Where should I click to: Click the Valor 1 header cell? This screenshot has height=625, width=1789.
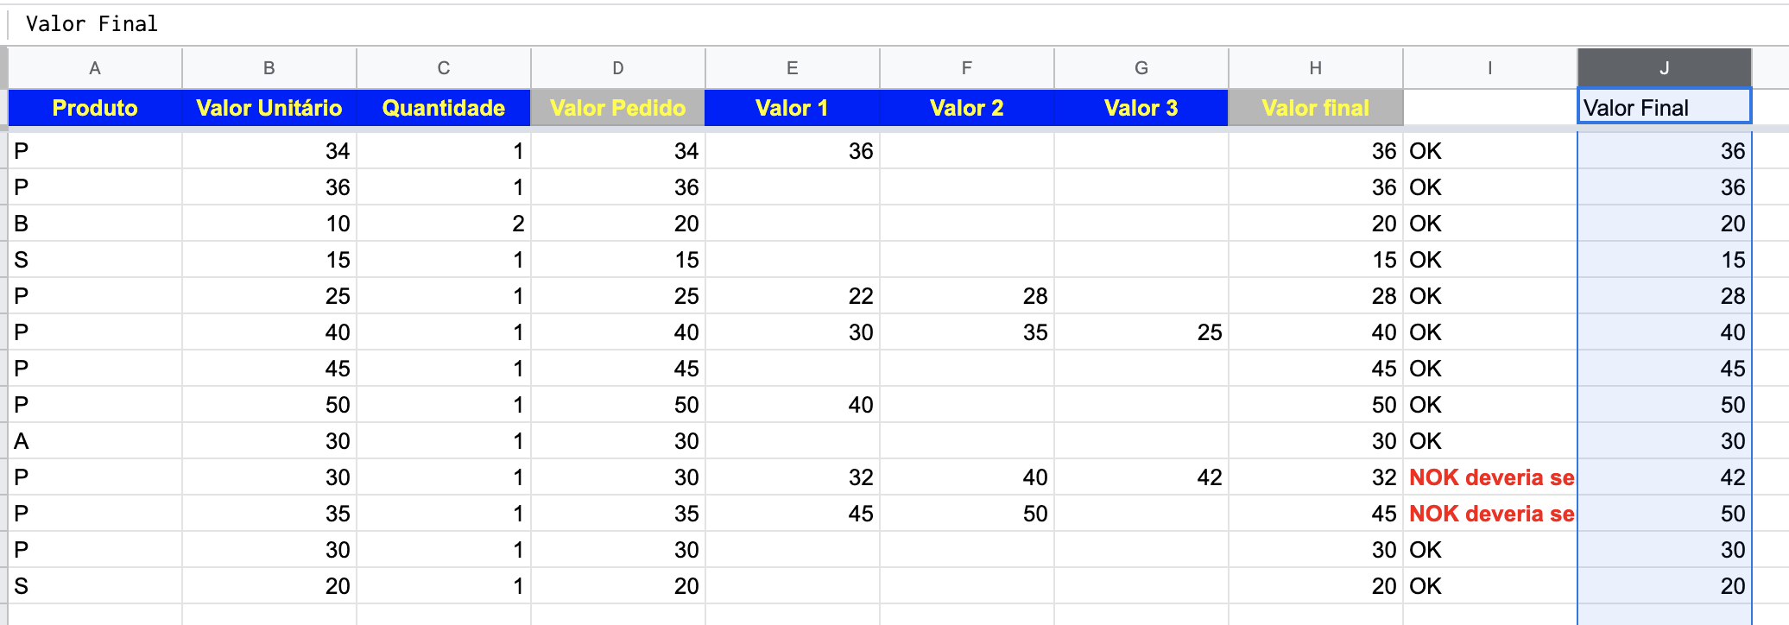click(793, 108)
